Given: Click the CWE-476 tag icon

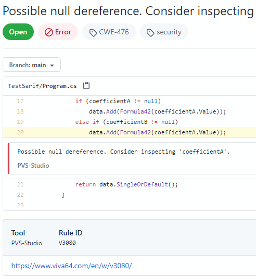Looking at the screenshot, I should click(93, 33).
